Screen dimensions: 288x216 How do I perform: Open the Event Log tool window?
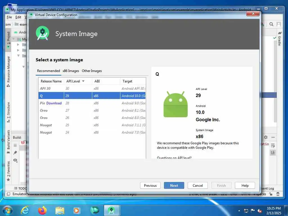pos(268,188)
